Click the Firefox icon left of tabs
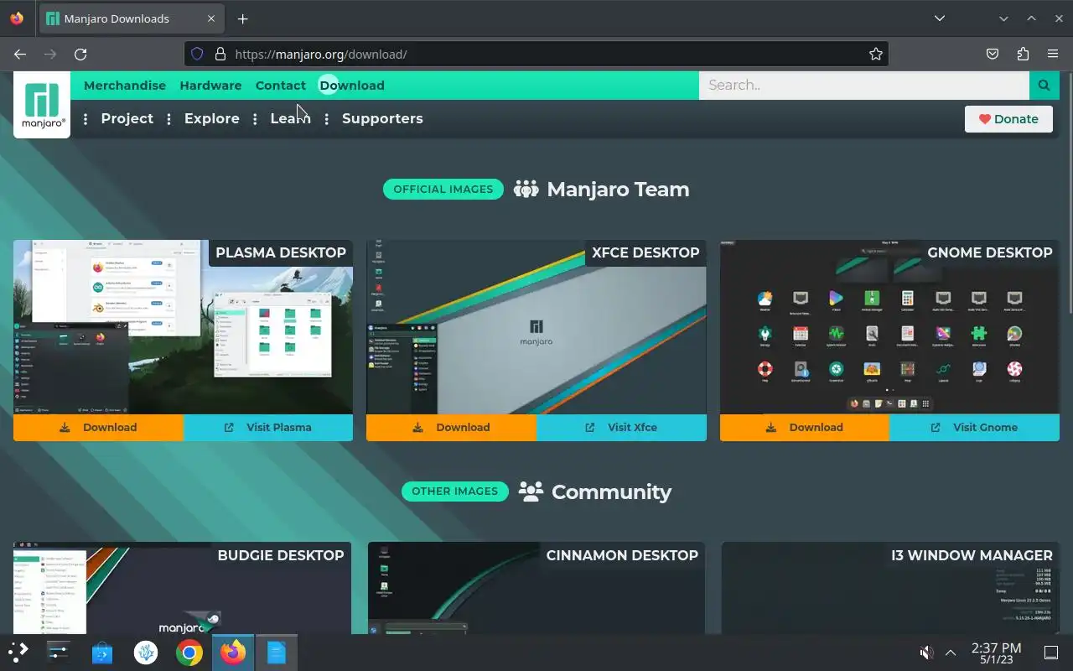This screenshot has height=671, width=1073. (17, 18)
